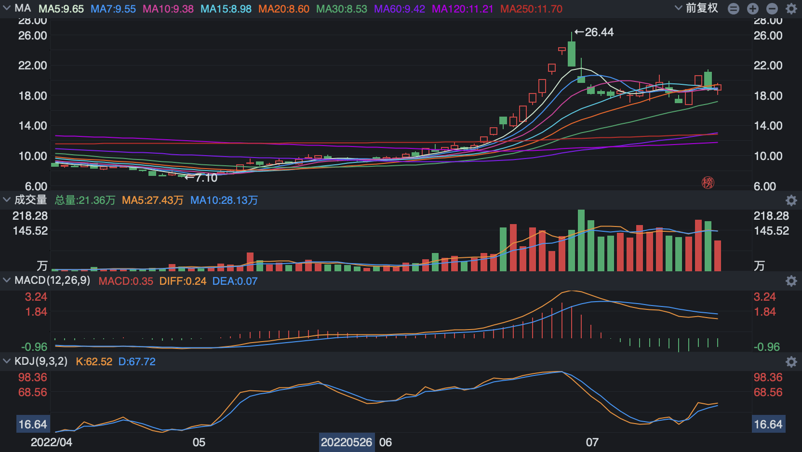Click the highlighted 20220526 date marker
The width and height of the screenshot is (802, 452).
point(347,442)
